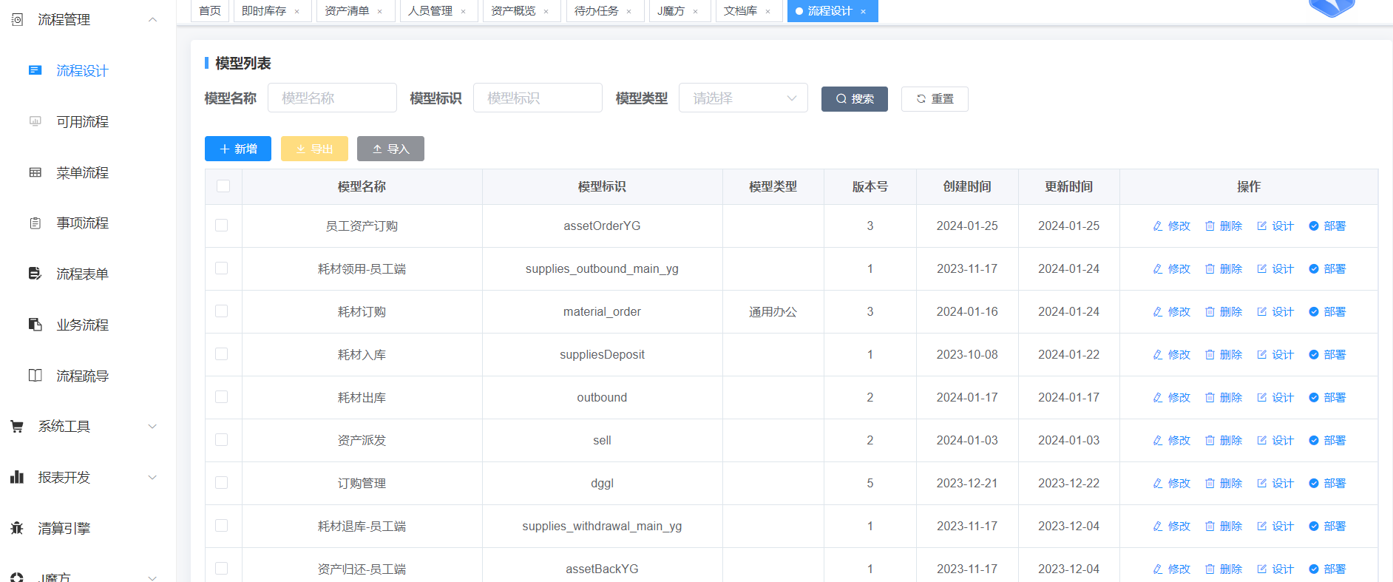Click 删除 for 耗材入库 row

(x=1223, y=355)
